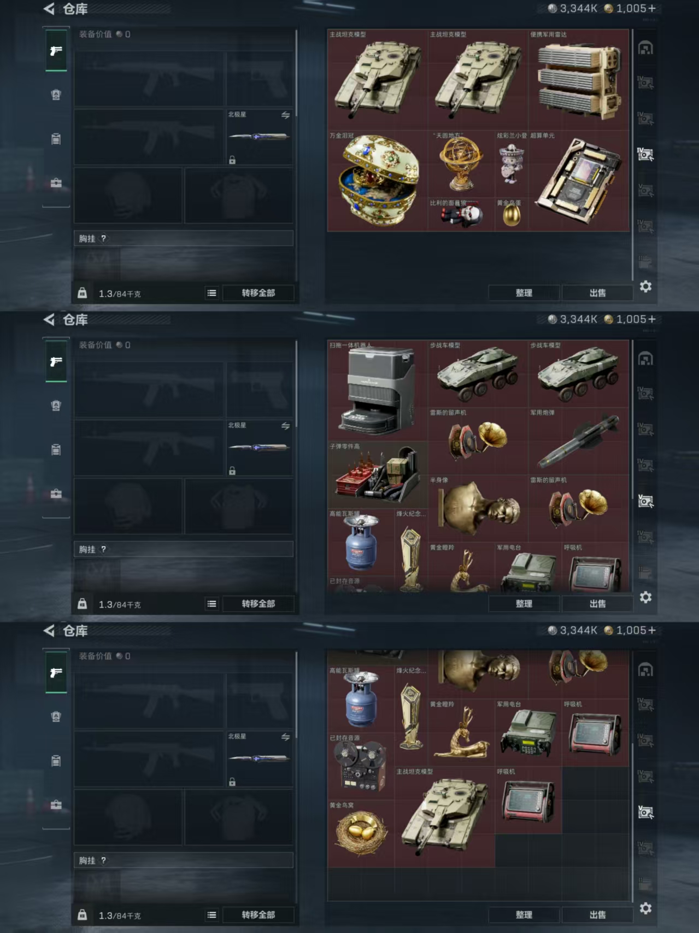Click the 超算单元 supercomputer unit item
Screen dimensions: 699x933
(579, 180)
